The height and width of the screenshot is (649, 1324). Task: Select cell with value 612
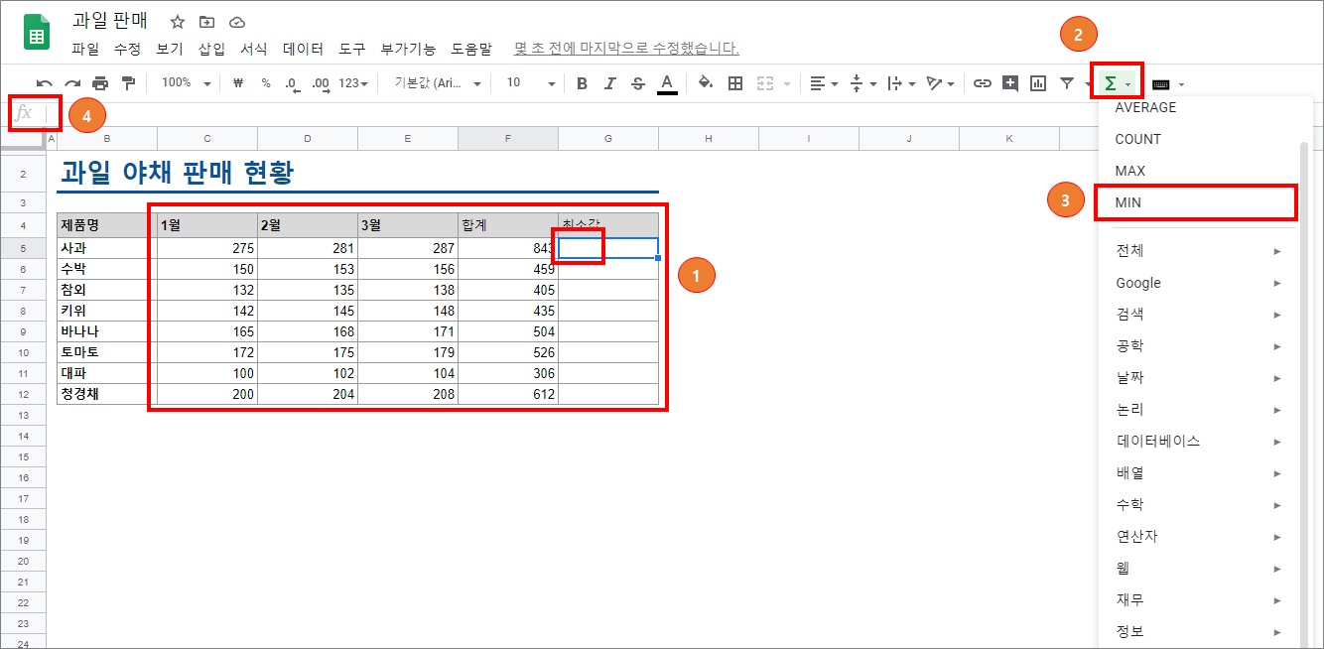coord(507,394)
